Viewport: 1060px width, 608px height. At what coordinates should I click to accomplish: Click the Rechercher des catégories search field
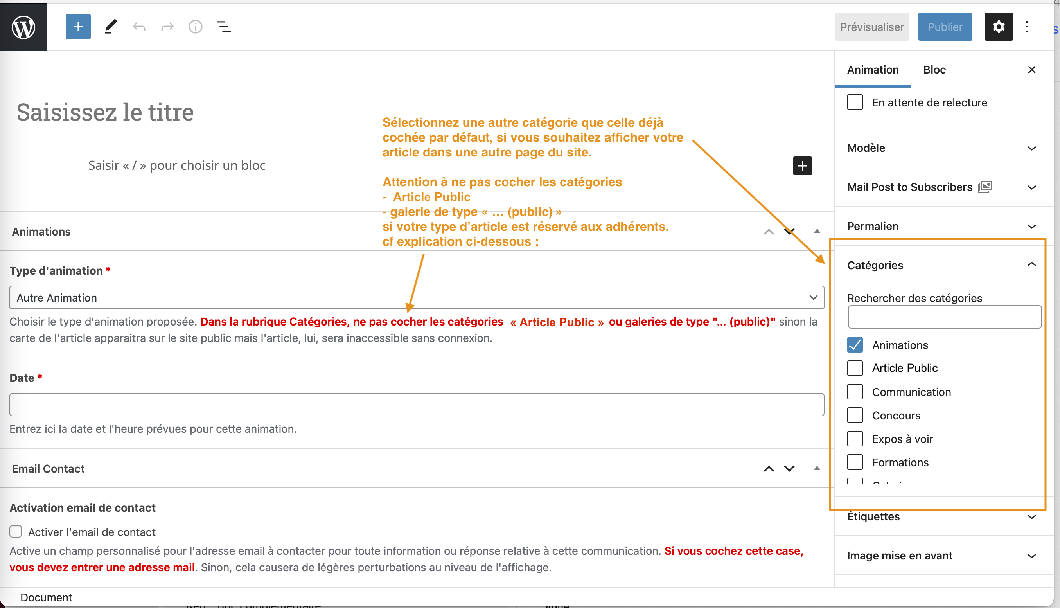[944, 317]
